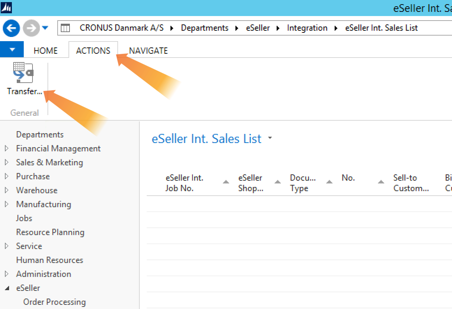Image resolution: width=452 pixels, height=309 pixels.
Task: Switch to the ACTIONS ribbon tab
Action: [x=93, y=51]
